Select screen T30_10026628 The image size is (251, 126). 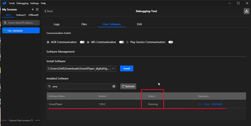[21, 31]
